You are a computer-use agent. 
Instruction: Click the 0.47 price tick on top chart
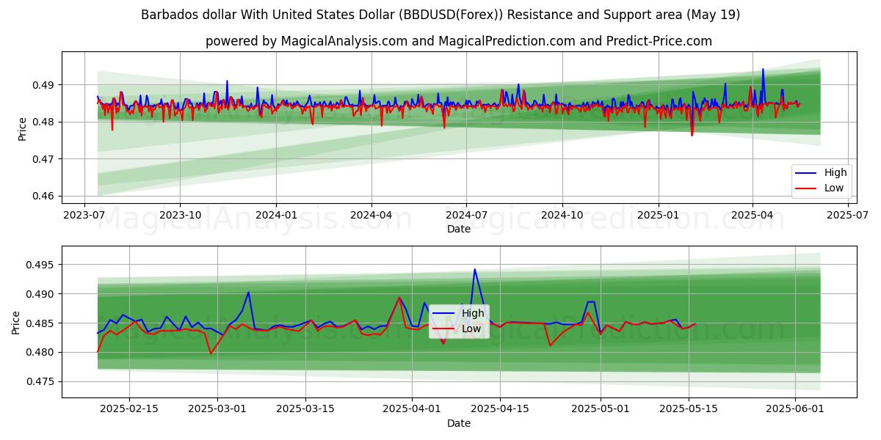[x=45, y=159]
